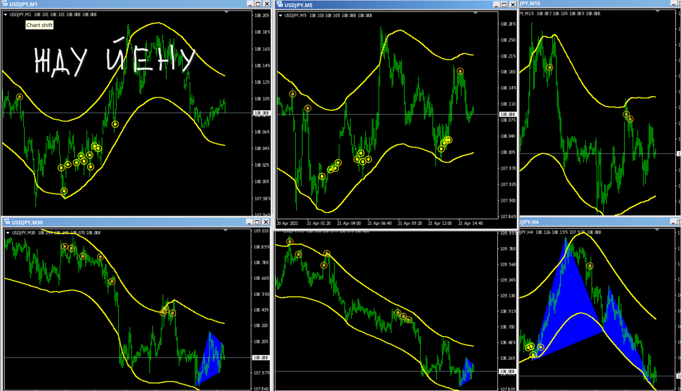Close the USDJPY,M30 chart window
The image size is (681, 391).
click(x=267, y=222)
